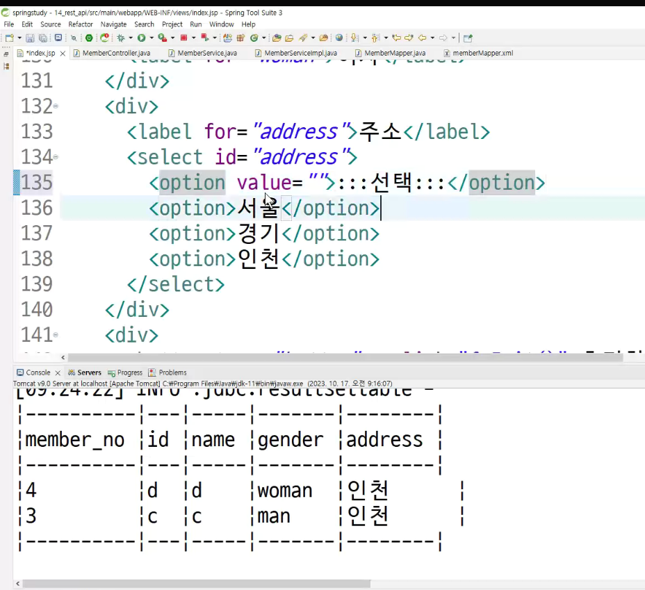Save the current file with the floppy icon
Viewport: 645px width, 590px height.
coord(30,38)
